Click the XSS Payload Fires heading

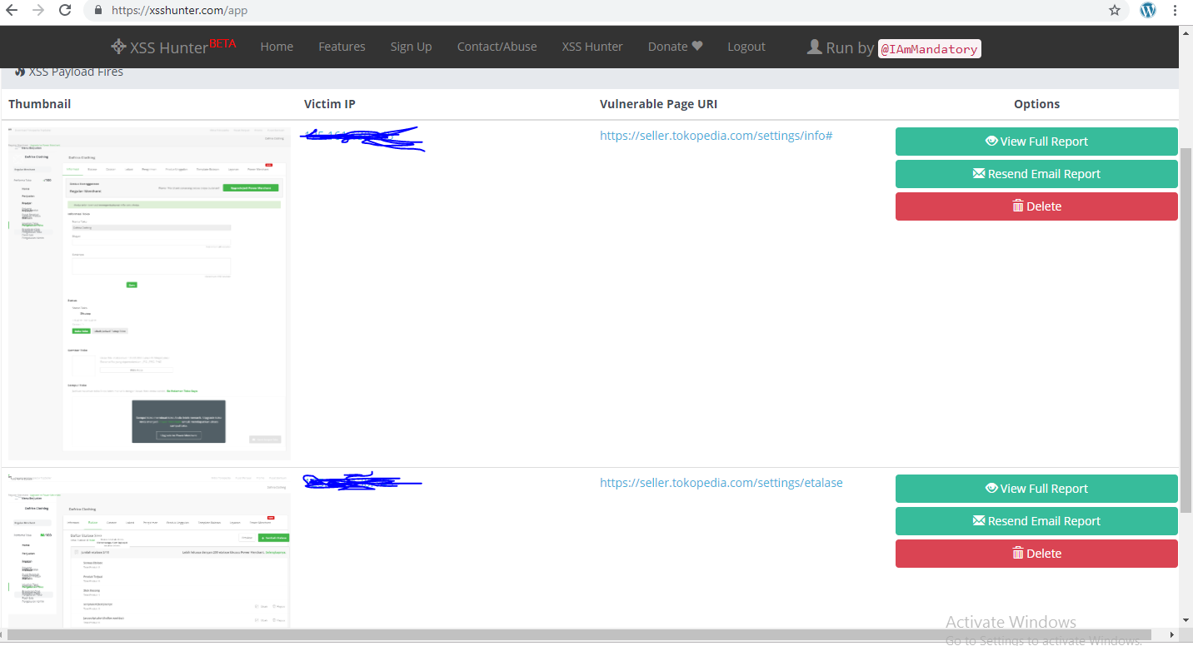[x=68, y=72]
